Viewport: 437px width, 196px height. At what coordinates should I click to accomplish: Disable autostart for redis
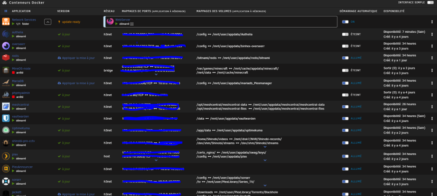tap(345, 58)
